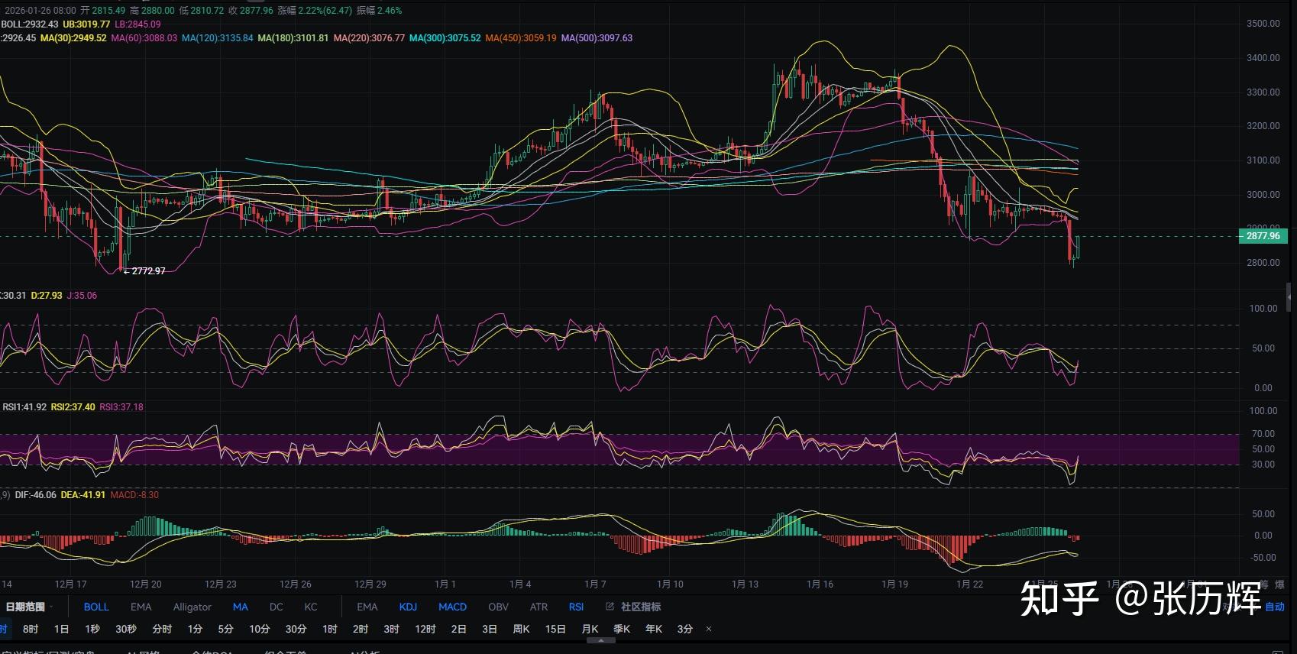
Task: Expand the panel using the bottom up-arrow handle
Action: (601, 641)
